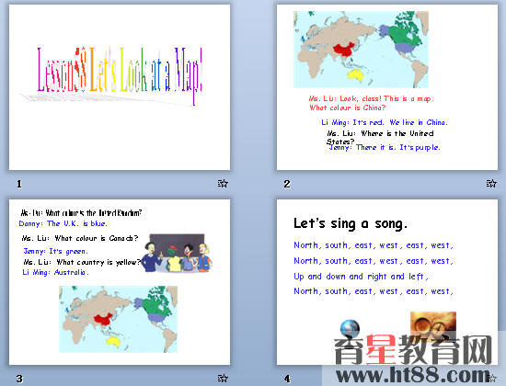The image size is (506, 386).
Task: Select slide 2 with the world map
Action: (387, 87)
